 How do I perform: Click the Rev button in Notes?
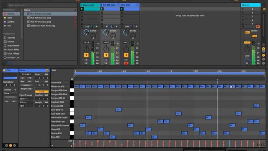click(23, 81)
